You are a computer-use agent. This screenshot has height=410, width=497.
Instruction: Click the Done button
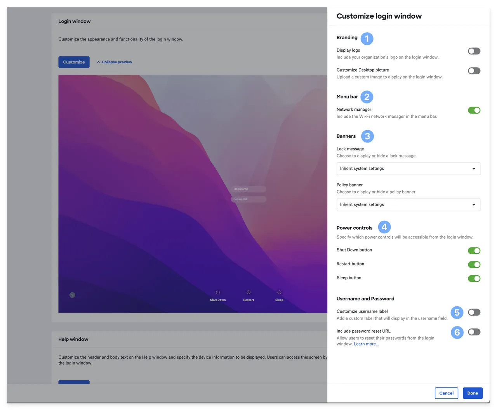coord(473,393)
